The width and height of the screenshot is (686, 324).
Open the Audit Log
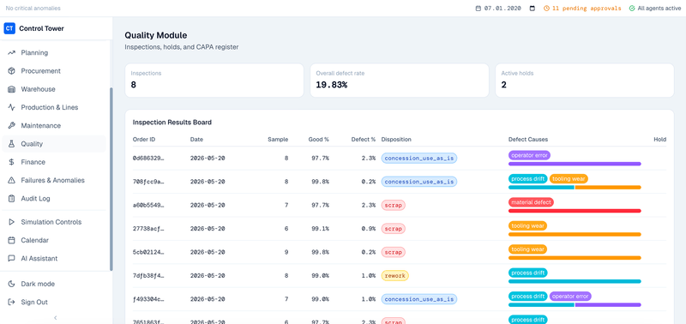coord(54,199)
